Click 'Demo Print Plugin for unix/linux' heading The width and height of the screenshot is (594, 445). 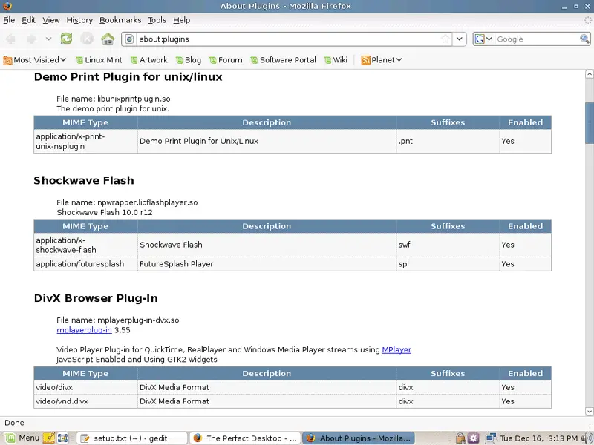pos(128,77)
